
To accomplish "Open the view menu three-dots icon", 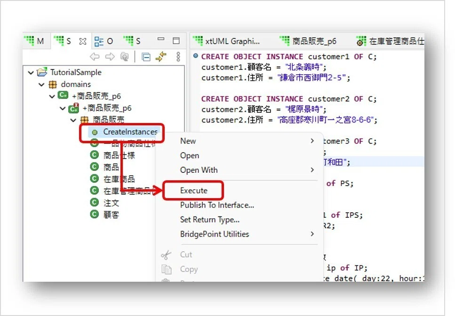I will pyautogui.click(x=178, y=57).
